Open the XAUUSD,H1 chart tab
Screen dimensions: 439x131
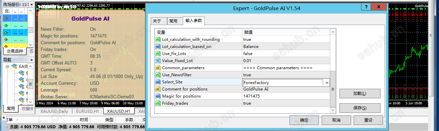click(x=119, y=111)
